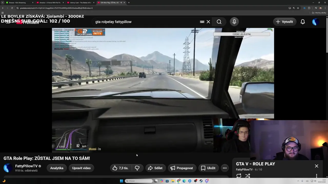Viewport: 328px width, 184px height.
Task: Open YouTube notifications bell
Action: click(x=303, y=22)
